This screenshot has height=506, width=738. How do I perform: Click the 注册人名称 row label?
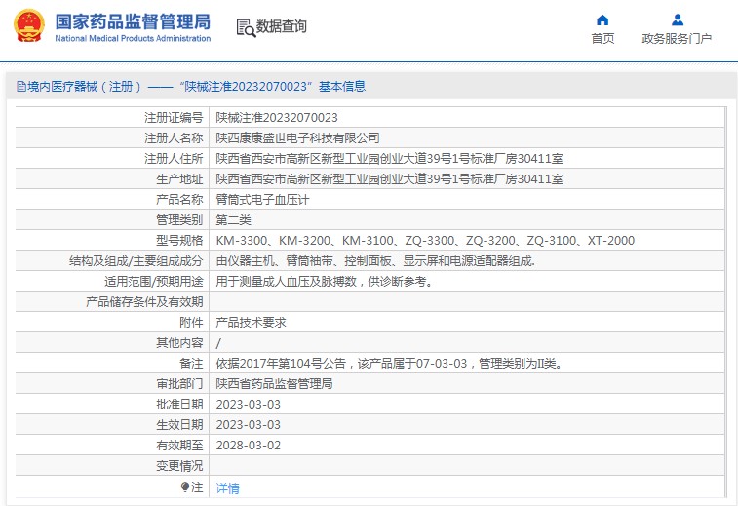(x=174, y=137)
